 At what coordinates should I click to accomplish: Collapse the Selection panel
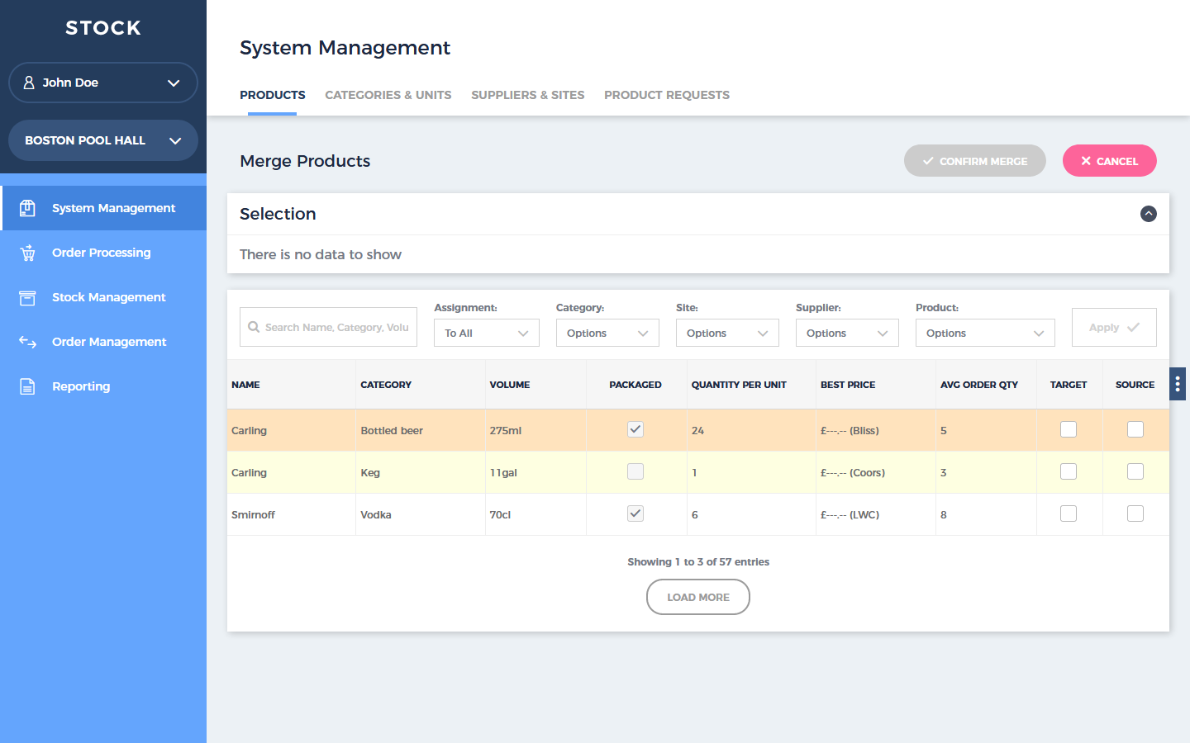tap(1148, 214)
